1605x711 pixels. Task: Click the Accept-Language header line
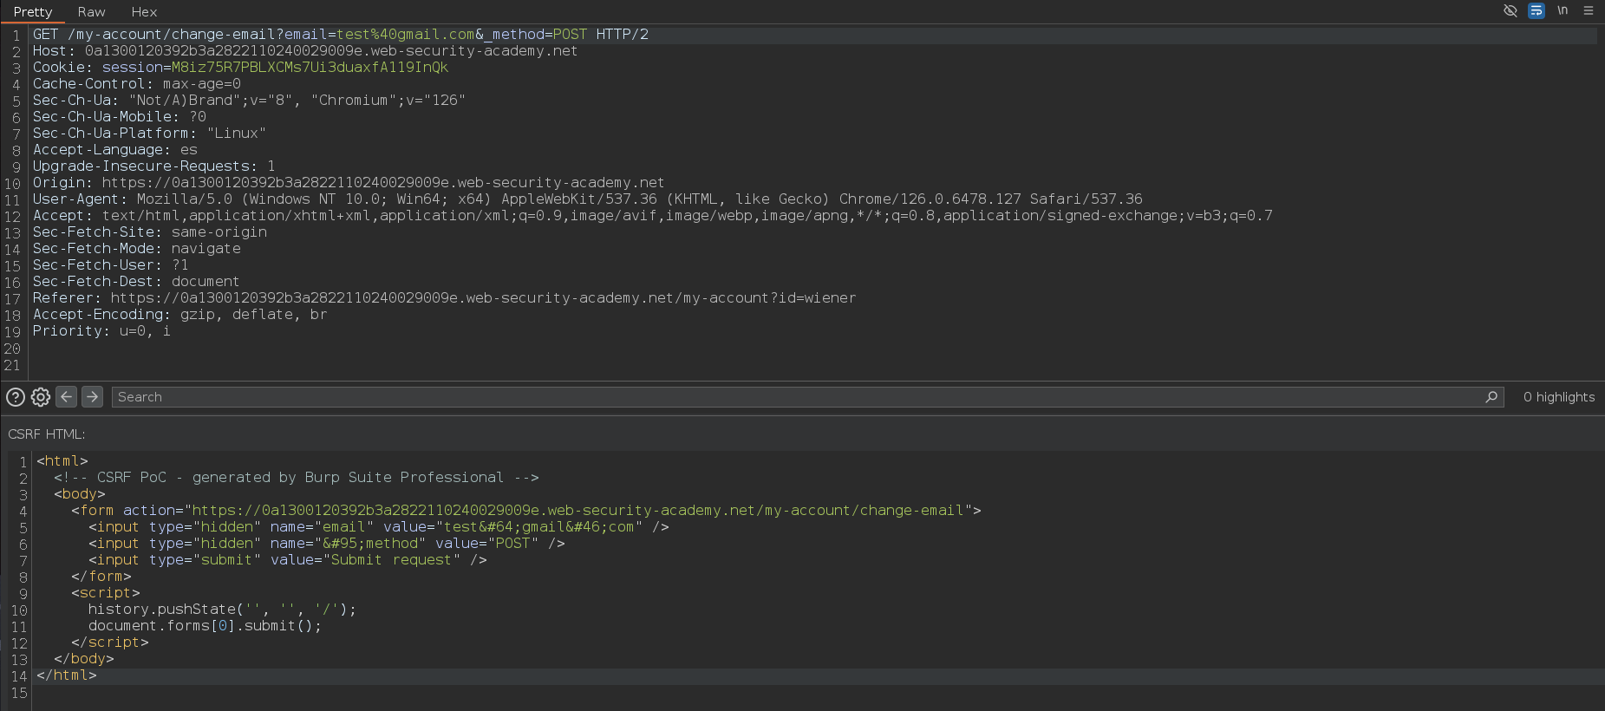pyautogui.click(x=115, y=150)
